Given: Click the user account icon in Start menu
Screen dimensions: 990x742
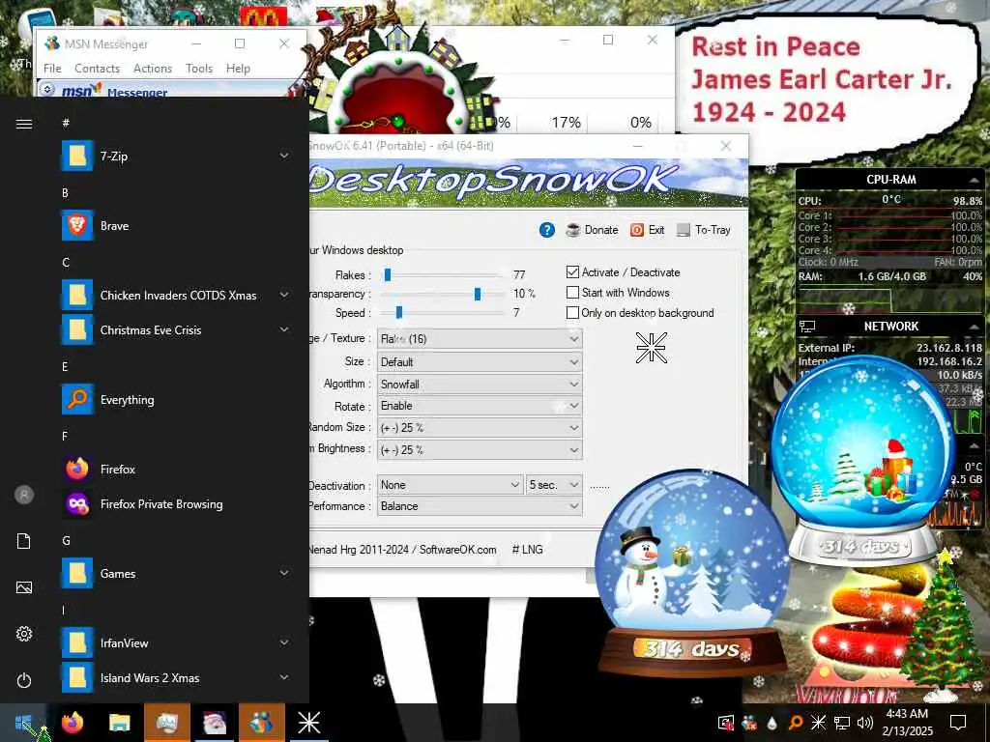Looking at the screenshot, I should point(24,495).
